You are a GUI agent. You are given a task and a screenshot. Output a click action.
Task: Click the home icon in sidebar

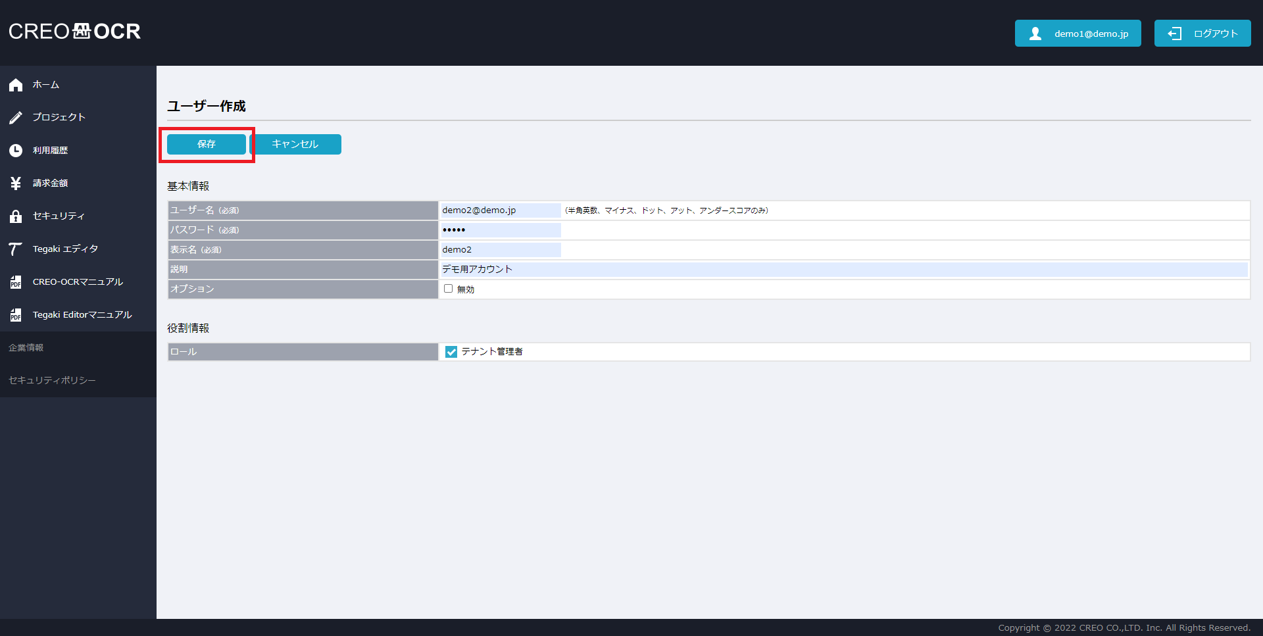coord(16,85)
